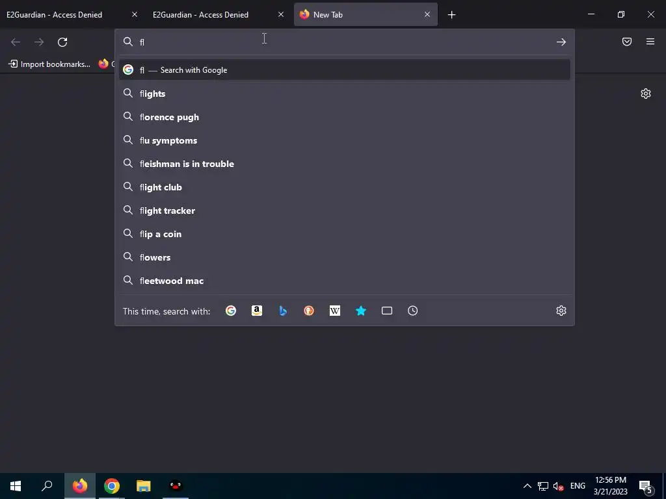This screenshot has width=666, height=499.
Task: Search open tabs via the tab icon
Action: click(387, 311)
